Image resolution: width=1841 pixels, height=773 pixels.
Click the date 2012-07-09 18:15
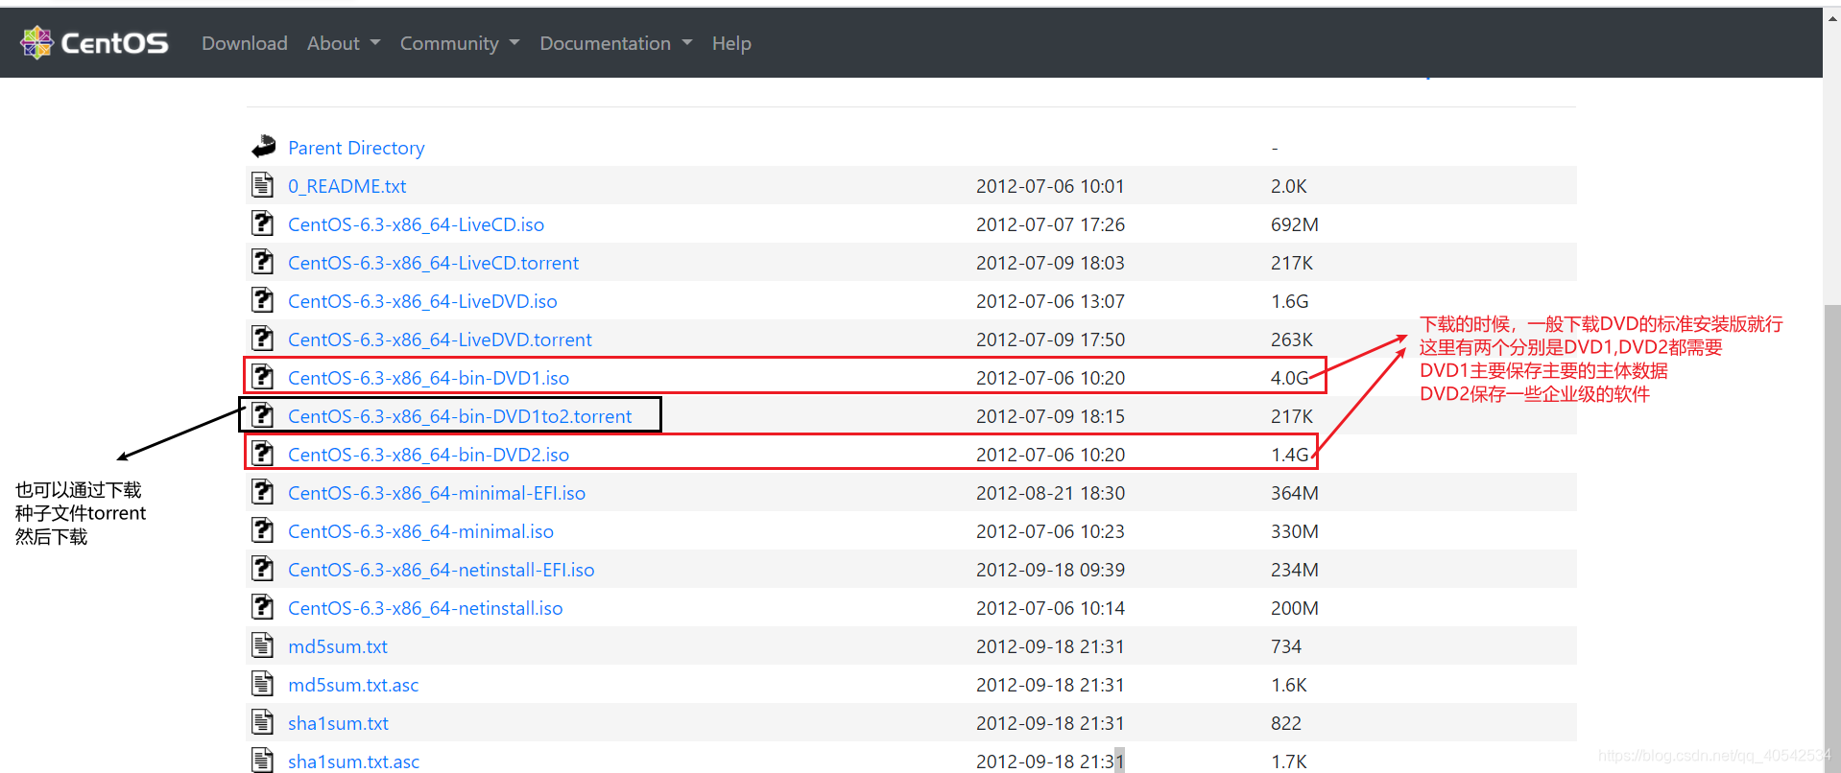(1050, 416)
